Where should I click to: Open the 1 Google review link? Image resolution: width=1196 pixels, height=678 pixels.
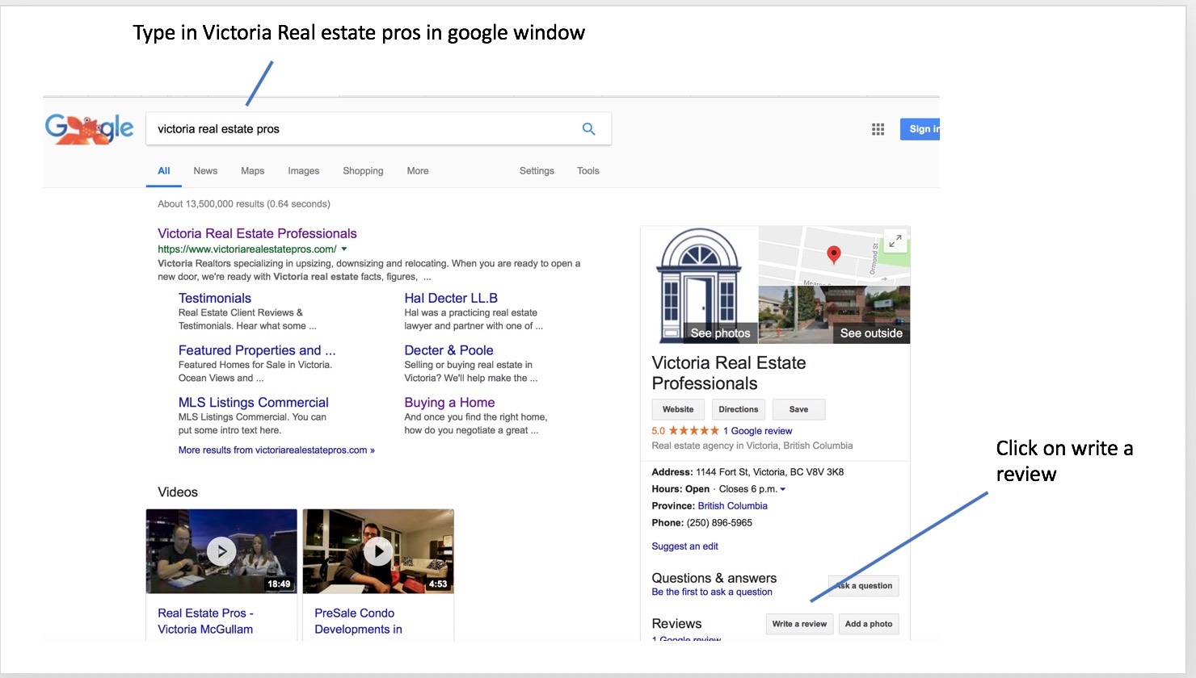point(758,431)
